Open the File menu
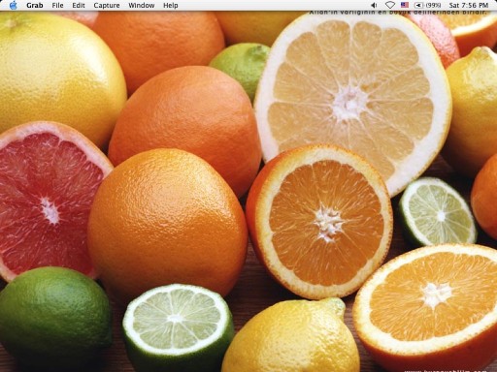This screenshot has height=372, width=497. [x=57, y=5]
